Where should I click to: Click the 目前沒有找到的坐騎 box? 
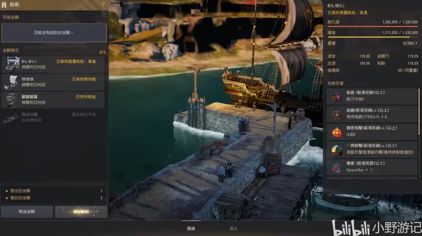coord(54,33)
